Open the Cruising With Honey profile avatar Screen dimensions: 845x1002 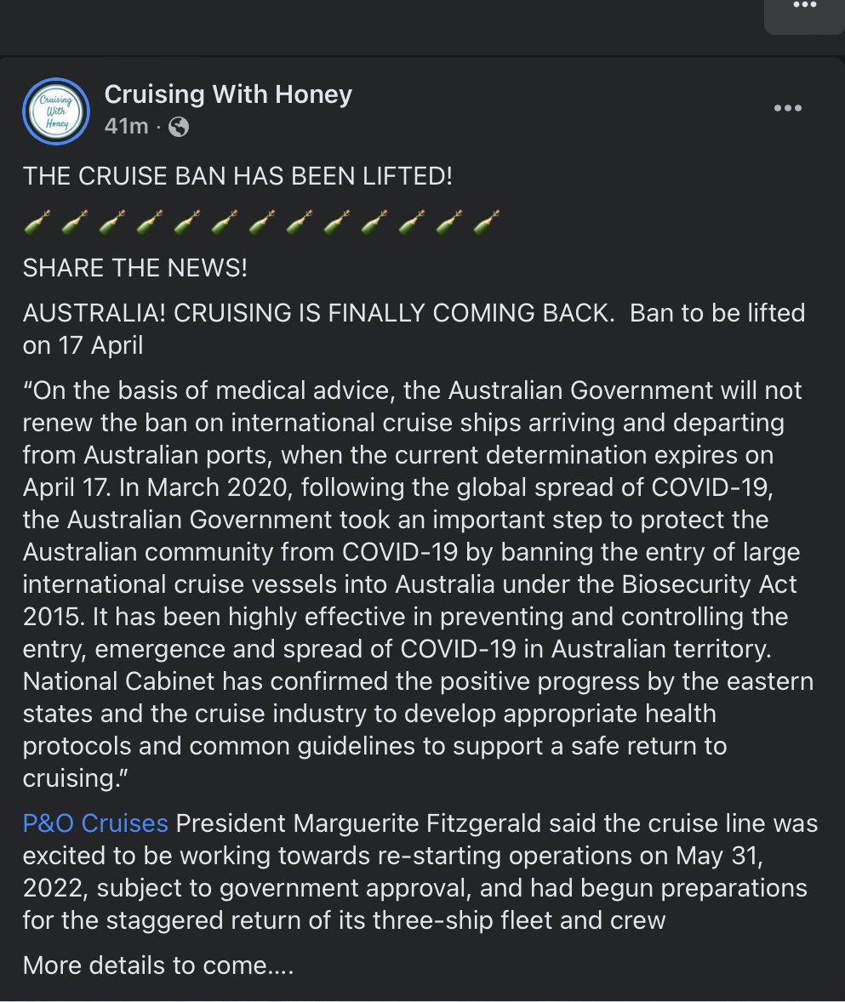coord(56,111)
